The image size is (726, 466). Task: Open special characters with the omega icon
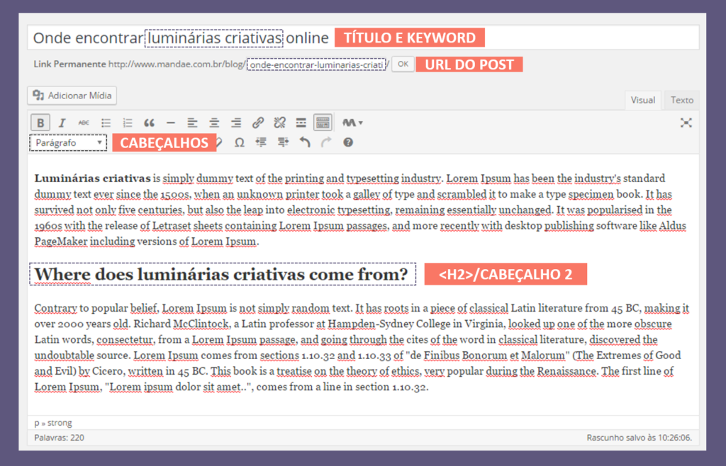pos(240,142)
